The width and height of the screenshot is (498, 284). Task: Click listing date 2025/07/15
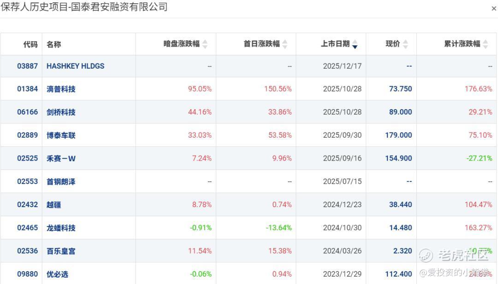342,181
